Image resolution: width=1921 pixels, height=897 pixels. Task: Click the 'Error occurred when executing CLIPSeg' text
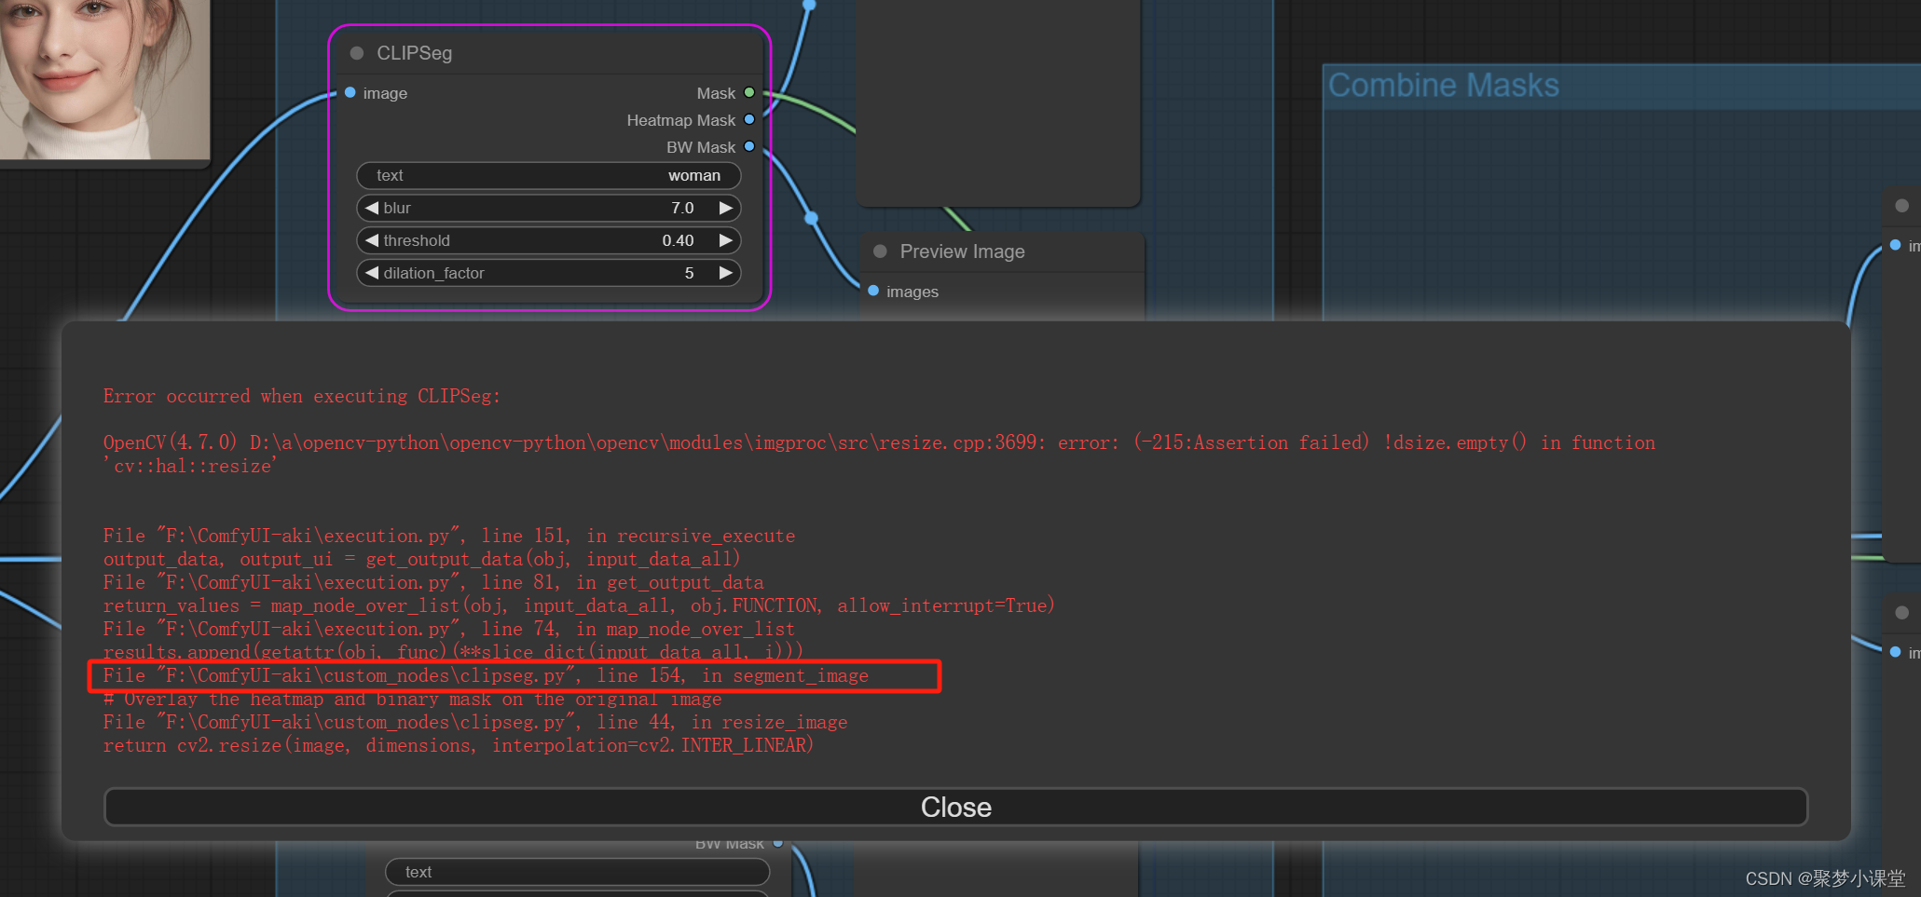tap(301, 396)
